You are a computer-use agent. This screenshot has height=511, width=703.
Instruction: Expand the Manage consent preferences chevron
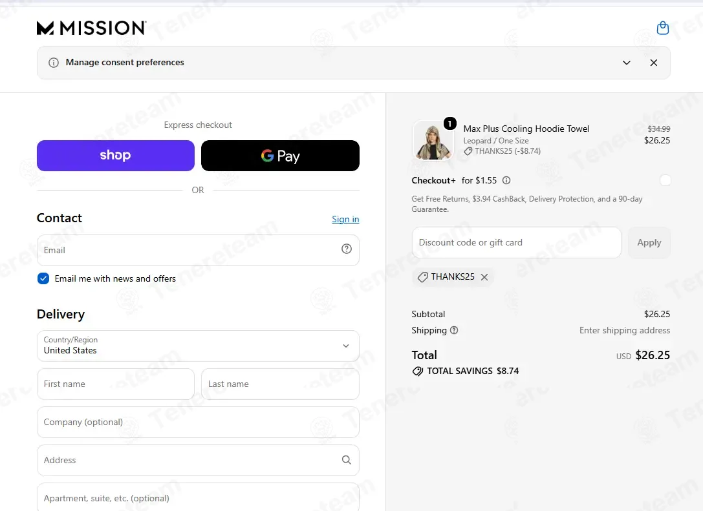coord(626,63)
